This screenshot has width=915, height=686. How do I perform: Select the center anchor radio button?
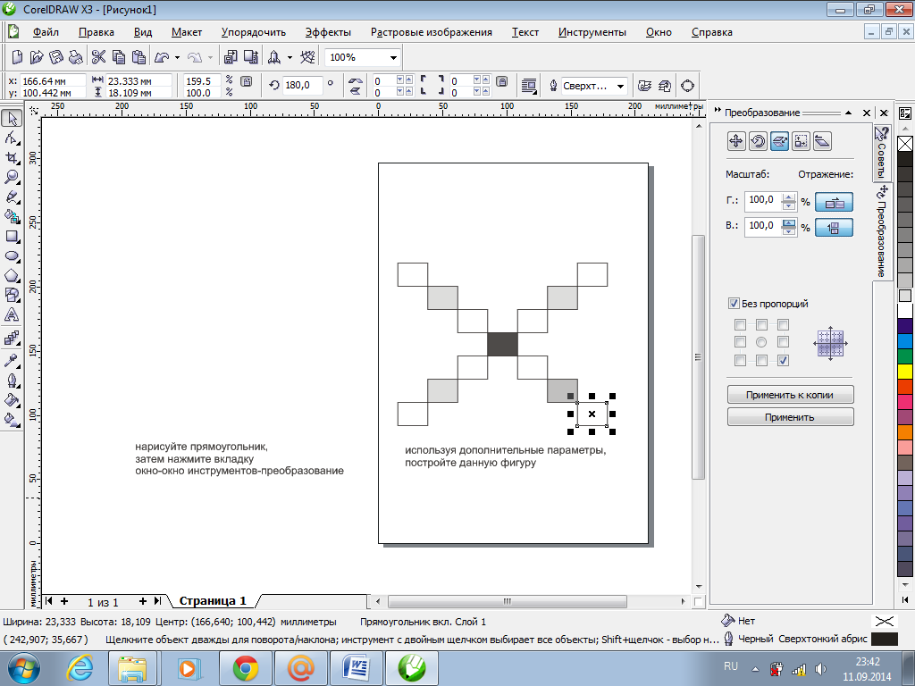761,342
